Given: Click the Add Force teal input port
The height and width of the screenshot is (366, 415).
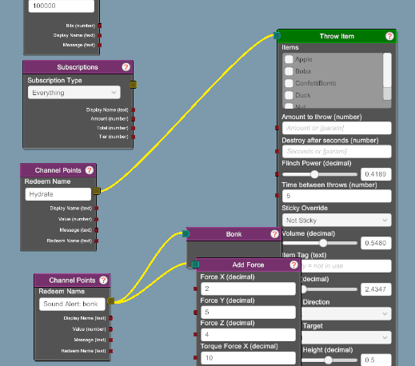Looking at the screenshot, I should [195, 265].
